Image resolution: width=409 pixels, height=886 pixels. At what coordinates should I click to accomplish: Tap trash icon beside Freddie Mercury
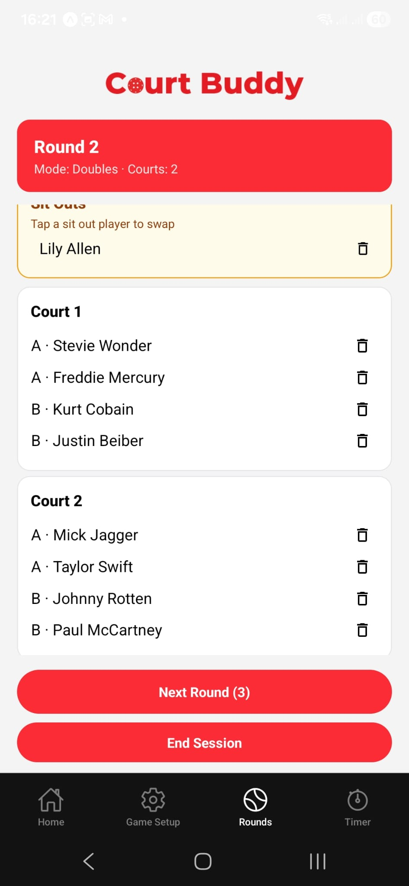point(362,378)
